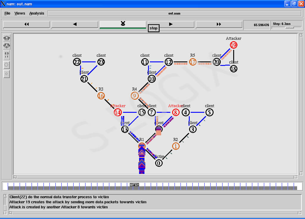Select annotation "Attack is created by another Attacker 8"

[x=58, y=207]
